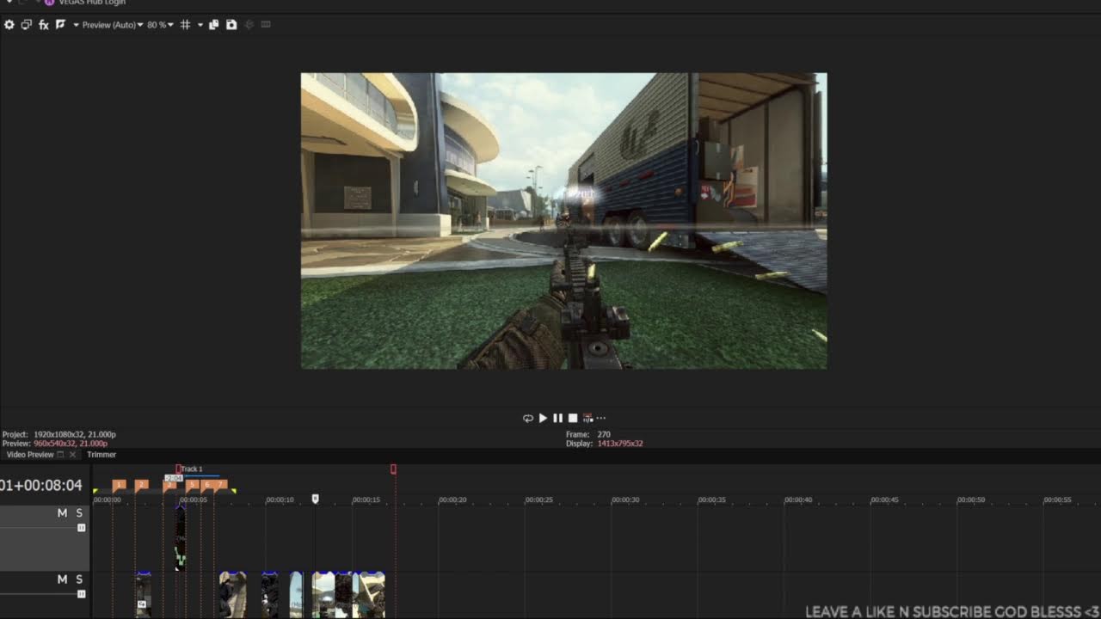Jump to timeline marker 5

[192, 485]
